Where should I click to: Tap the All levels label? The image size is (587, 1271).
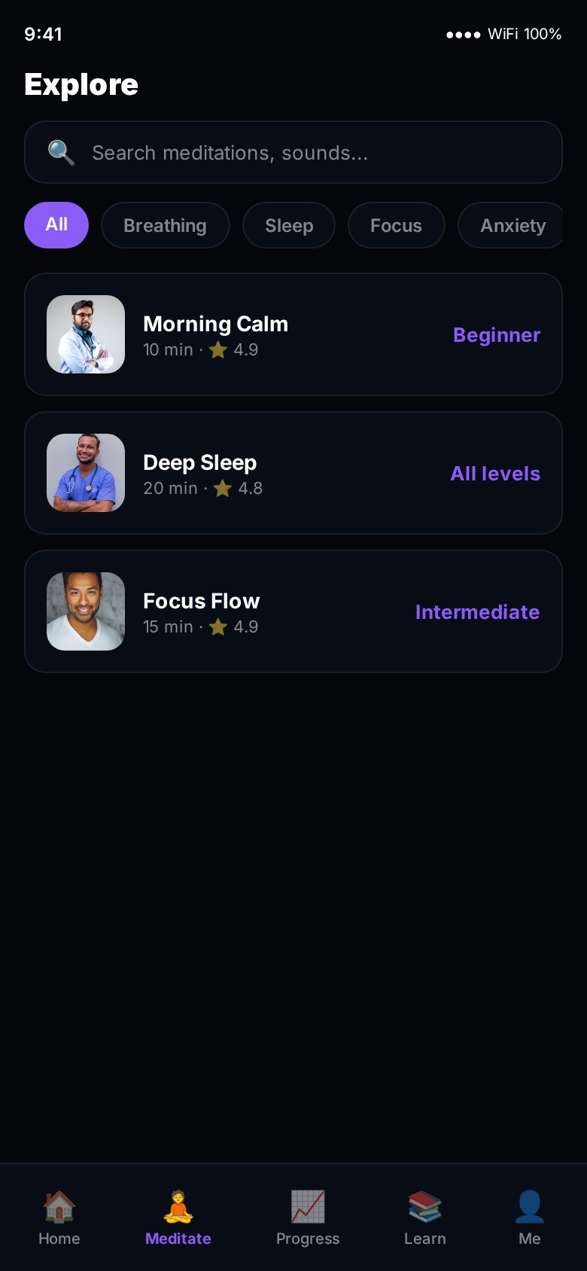[x=495, y=474]
